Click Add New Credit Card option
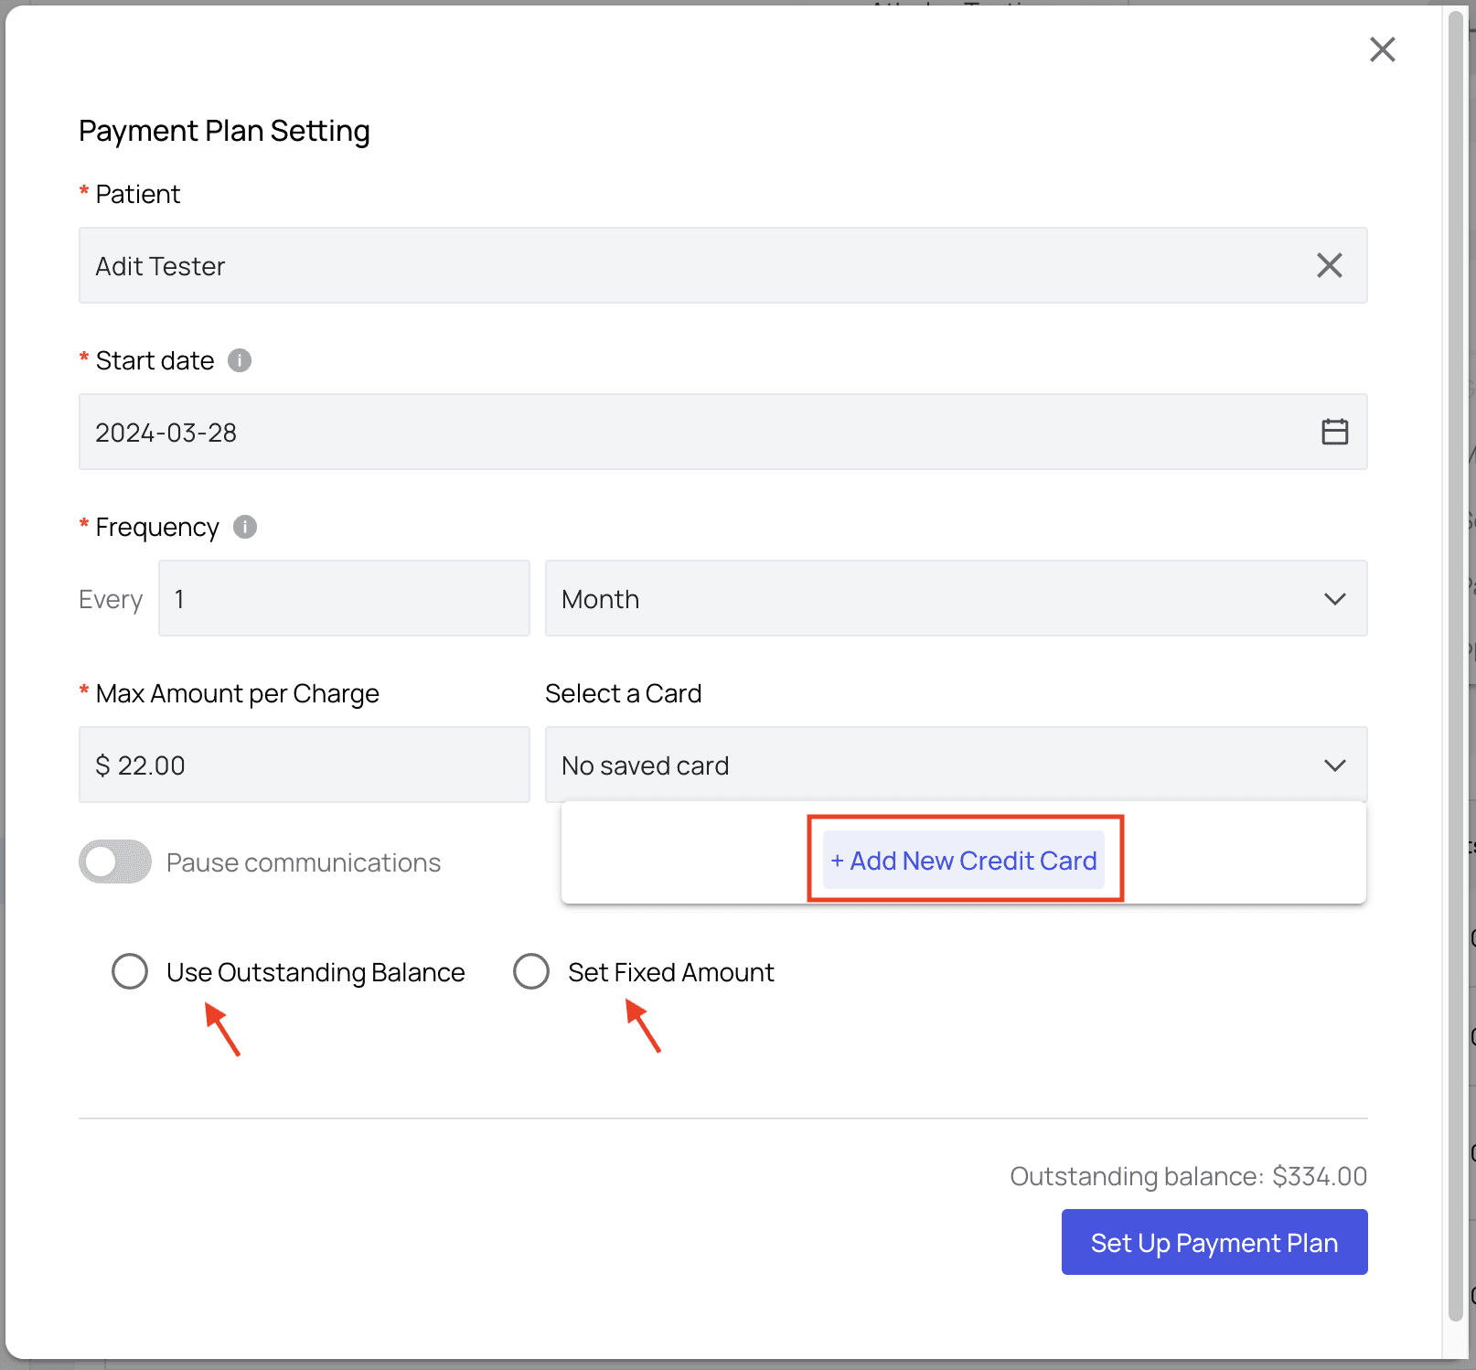Image resolution: width=1476 pixels, height=1370 pixels. [964, 861]
